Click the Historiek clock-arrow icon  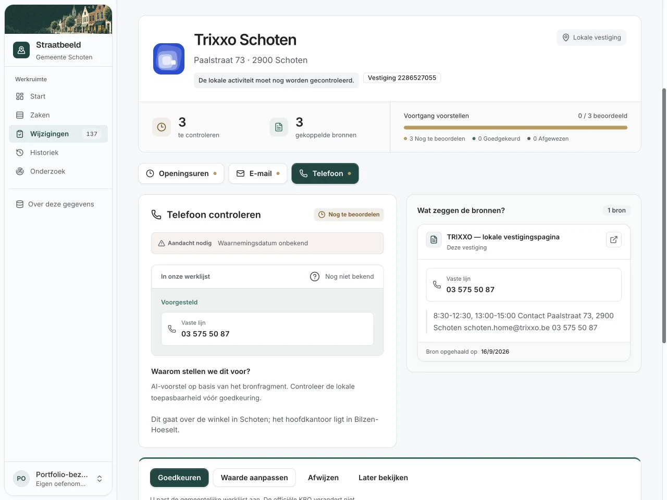(x=20, y=153)
